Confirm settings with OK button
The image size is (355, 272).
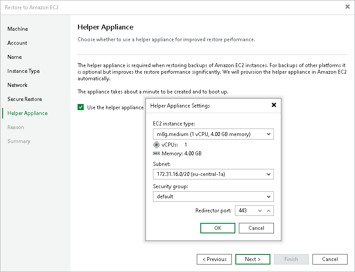pos(217,228)
